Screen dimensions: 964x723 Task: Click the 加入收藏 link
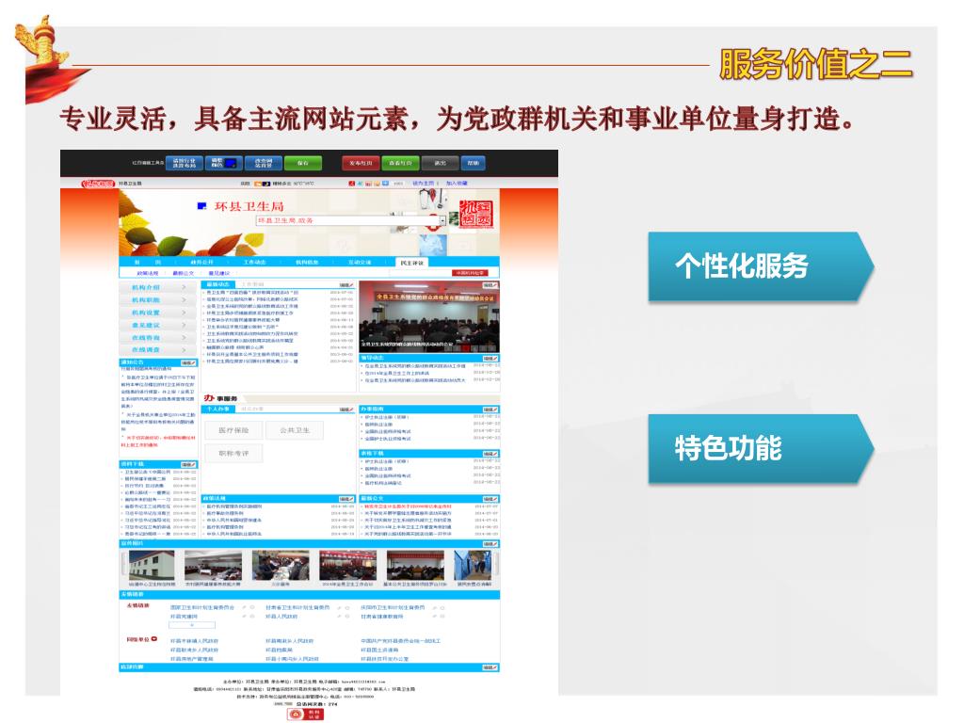(457, 184)
